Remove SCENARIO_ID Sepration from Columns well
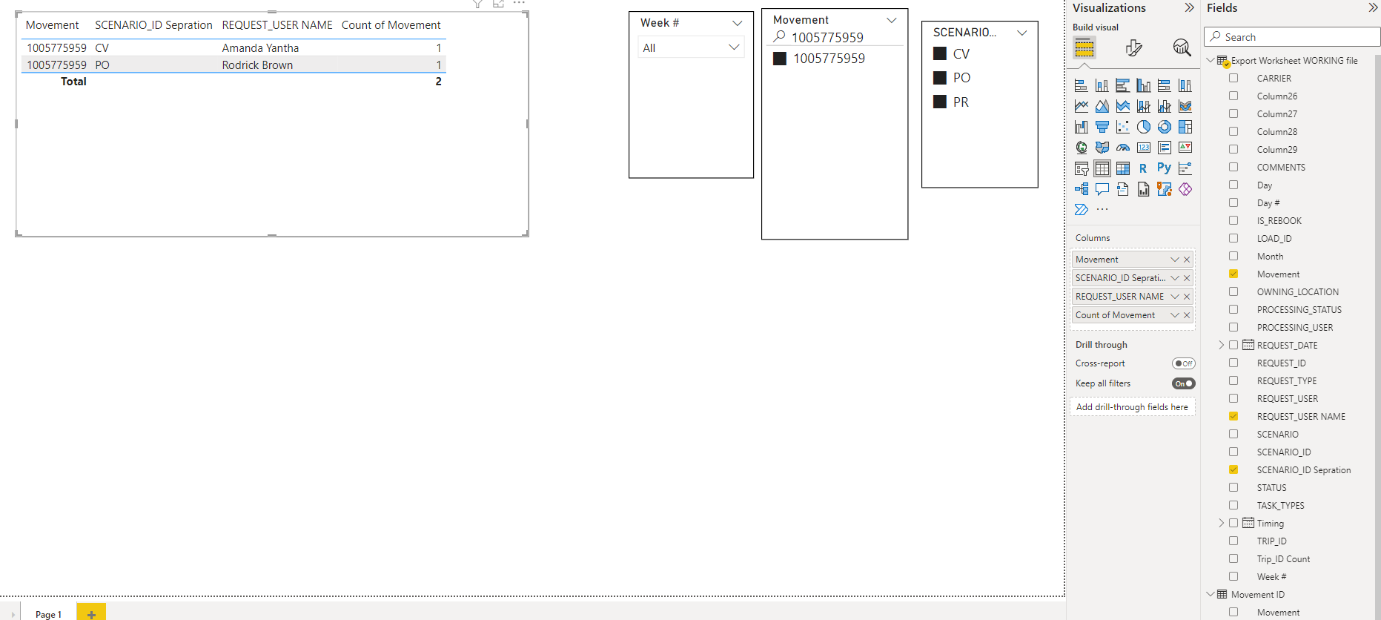Image resolution: width=1381 pixels, height=620 pixels. pyautogui.click(x=1187, y=278)
